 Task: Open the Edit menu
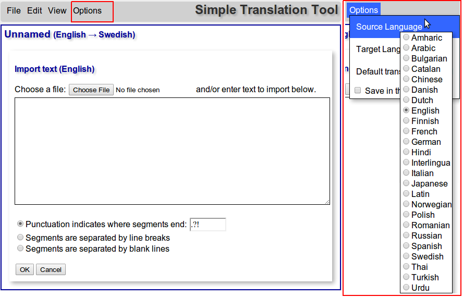click(34, 10)
